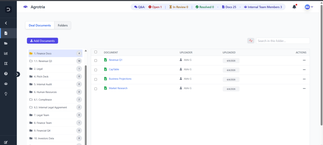Click the help question mark sidebar icon
Viewport: 323px width, 145px height.
click(x=6, y=74)
